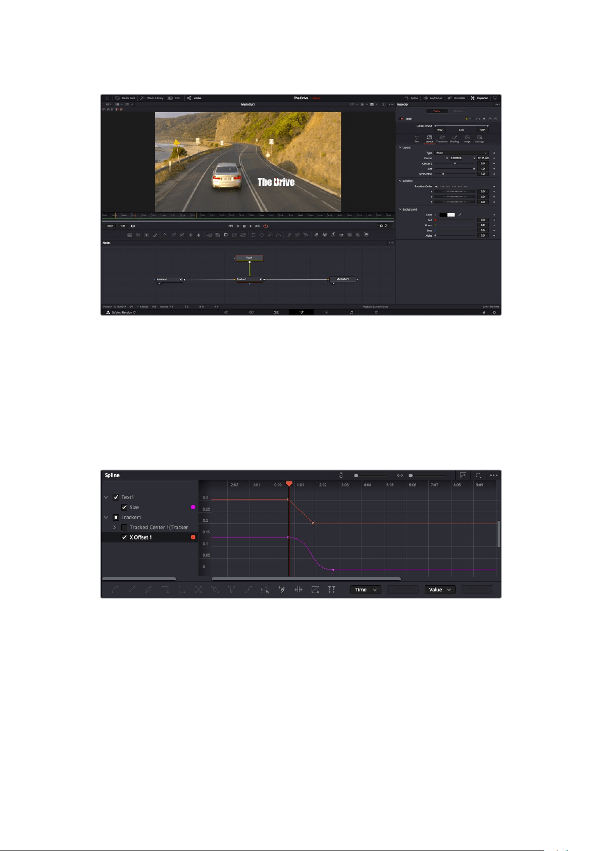602x851 pixels.
Task: Uncheck the X Offset 1 checkbox
Action: click(124, 537)
